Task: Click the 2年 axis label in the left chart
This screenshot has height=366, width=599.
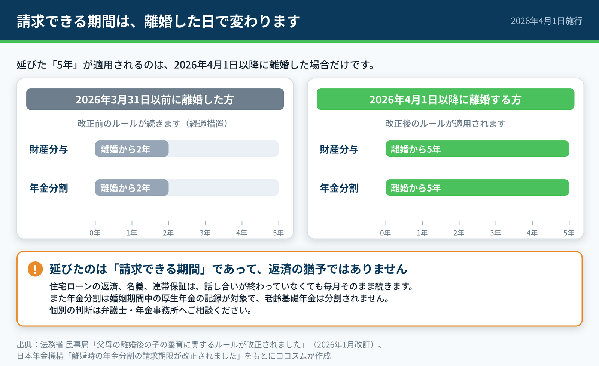Action: (x=168, y=233)
